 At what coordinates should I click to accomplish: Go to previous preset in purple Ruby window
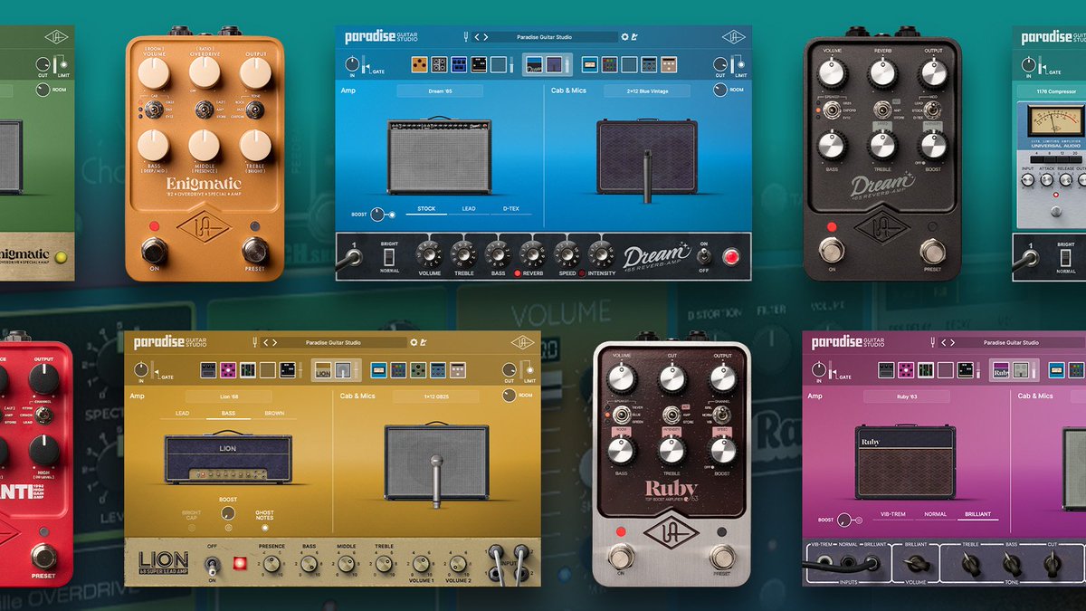point(944,342)
